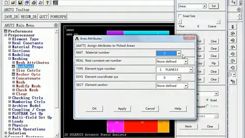
Task: Click the mouse-mode toggle icon below rate dropdown
Action: (x=233, y=82)
